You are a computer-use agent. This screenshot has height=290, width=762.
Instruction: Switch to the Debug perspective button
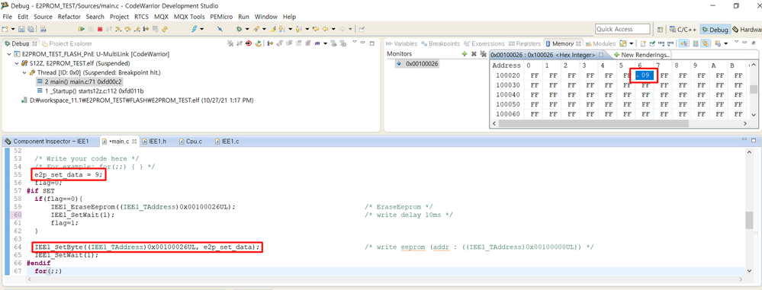point(715,29)
